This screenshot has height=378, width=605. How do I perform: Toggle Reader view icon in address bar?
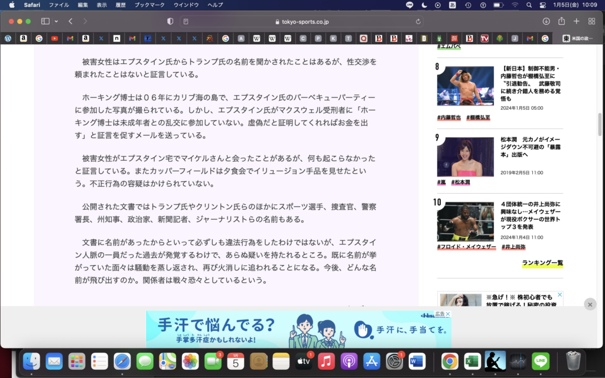[x=186, y=21]
